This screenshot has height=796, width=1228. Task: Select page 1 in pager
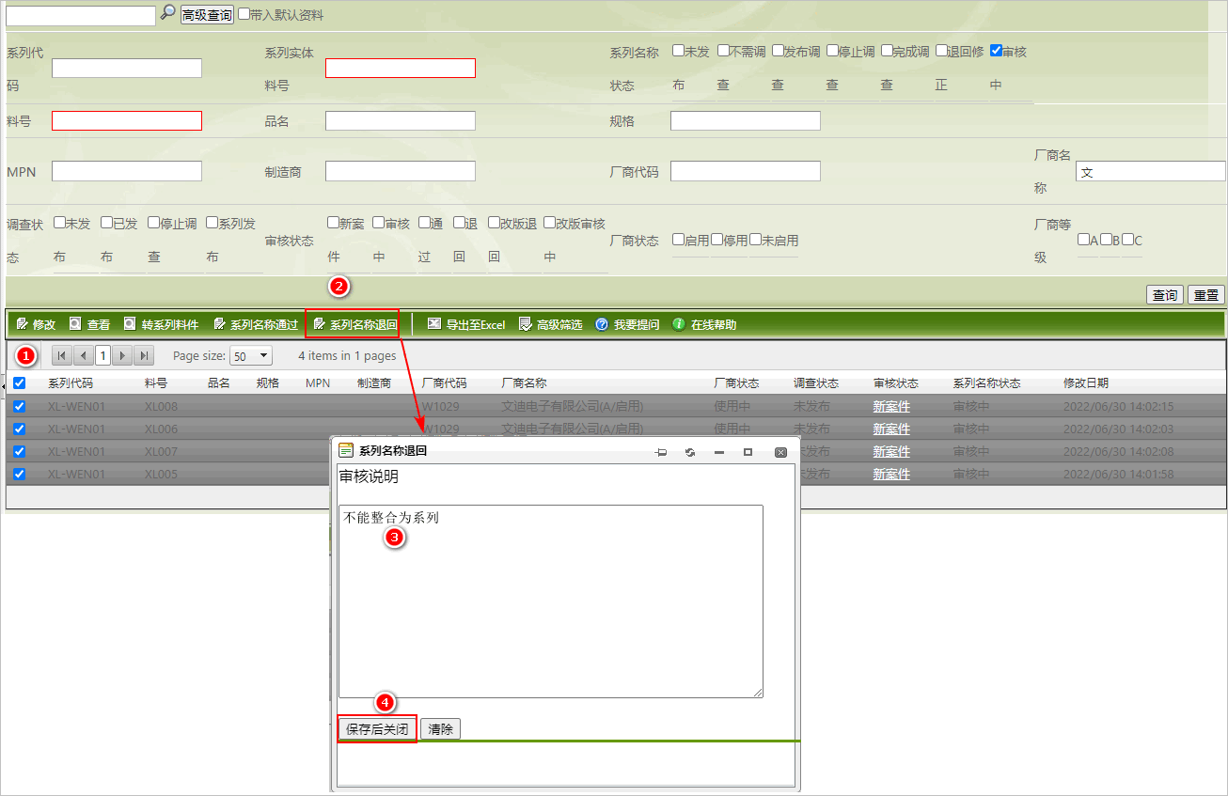102,355
